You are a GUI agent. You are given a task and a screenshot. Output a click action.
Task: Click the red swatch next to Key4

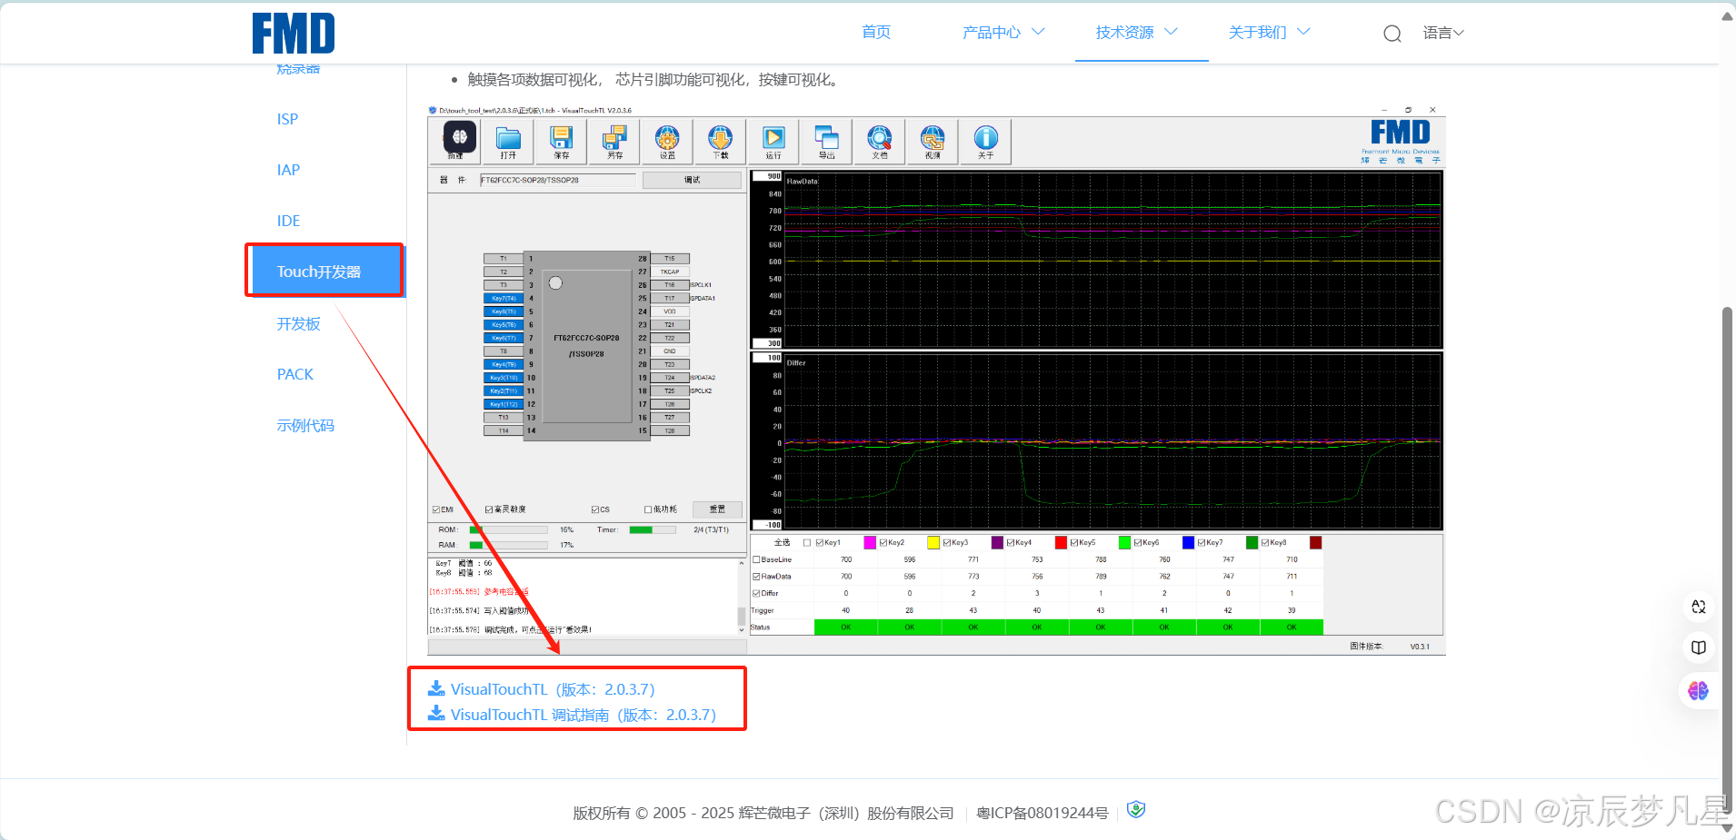pos(1061,542)
